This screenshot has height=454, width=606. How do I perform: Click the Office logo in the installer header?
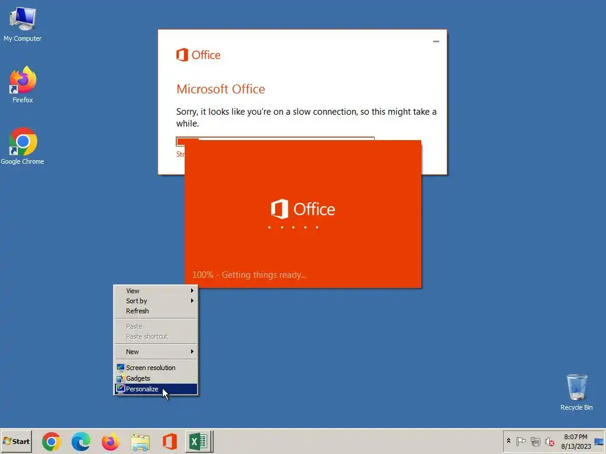pos(198,55)
